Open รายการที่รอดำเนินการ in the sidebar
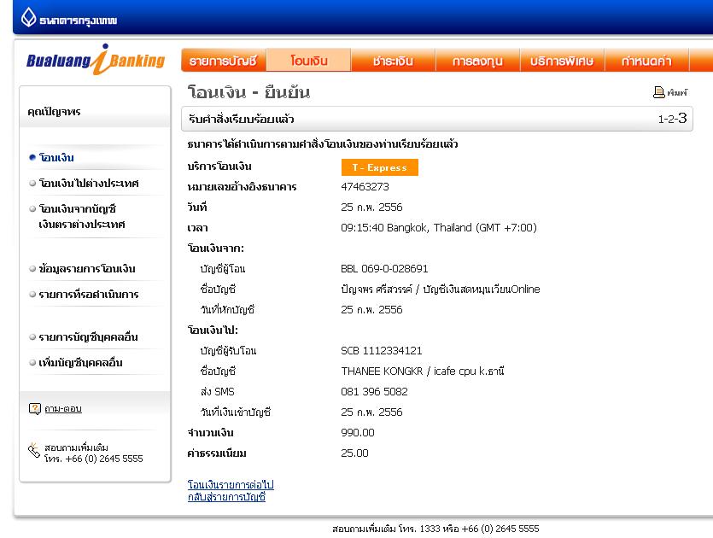Screen dimensions: 713x538 [x=89, y=295]
